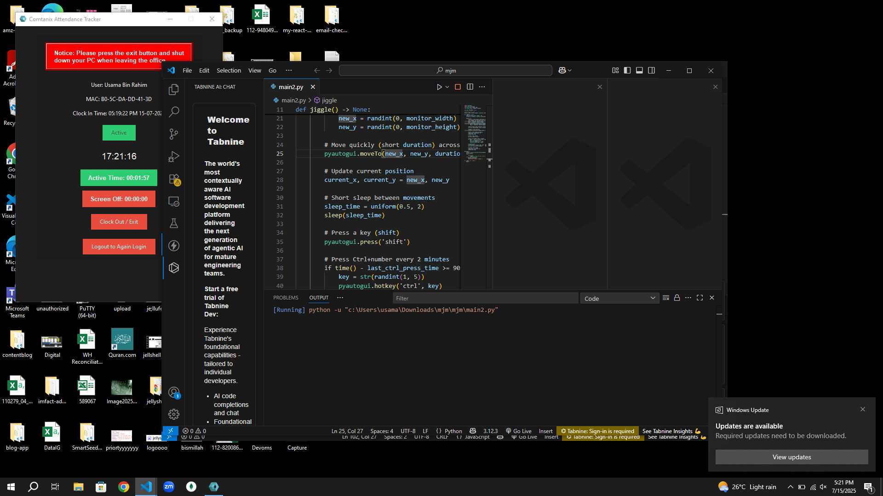
Task: Split the editor right
Action: pyautogui.click(x=470, y=87)
